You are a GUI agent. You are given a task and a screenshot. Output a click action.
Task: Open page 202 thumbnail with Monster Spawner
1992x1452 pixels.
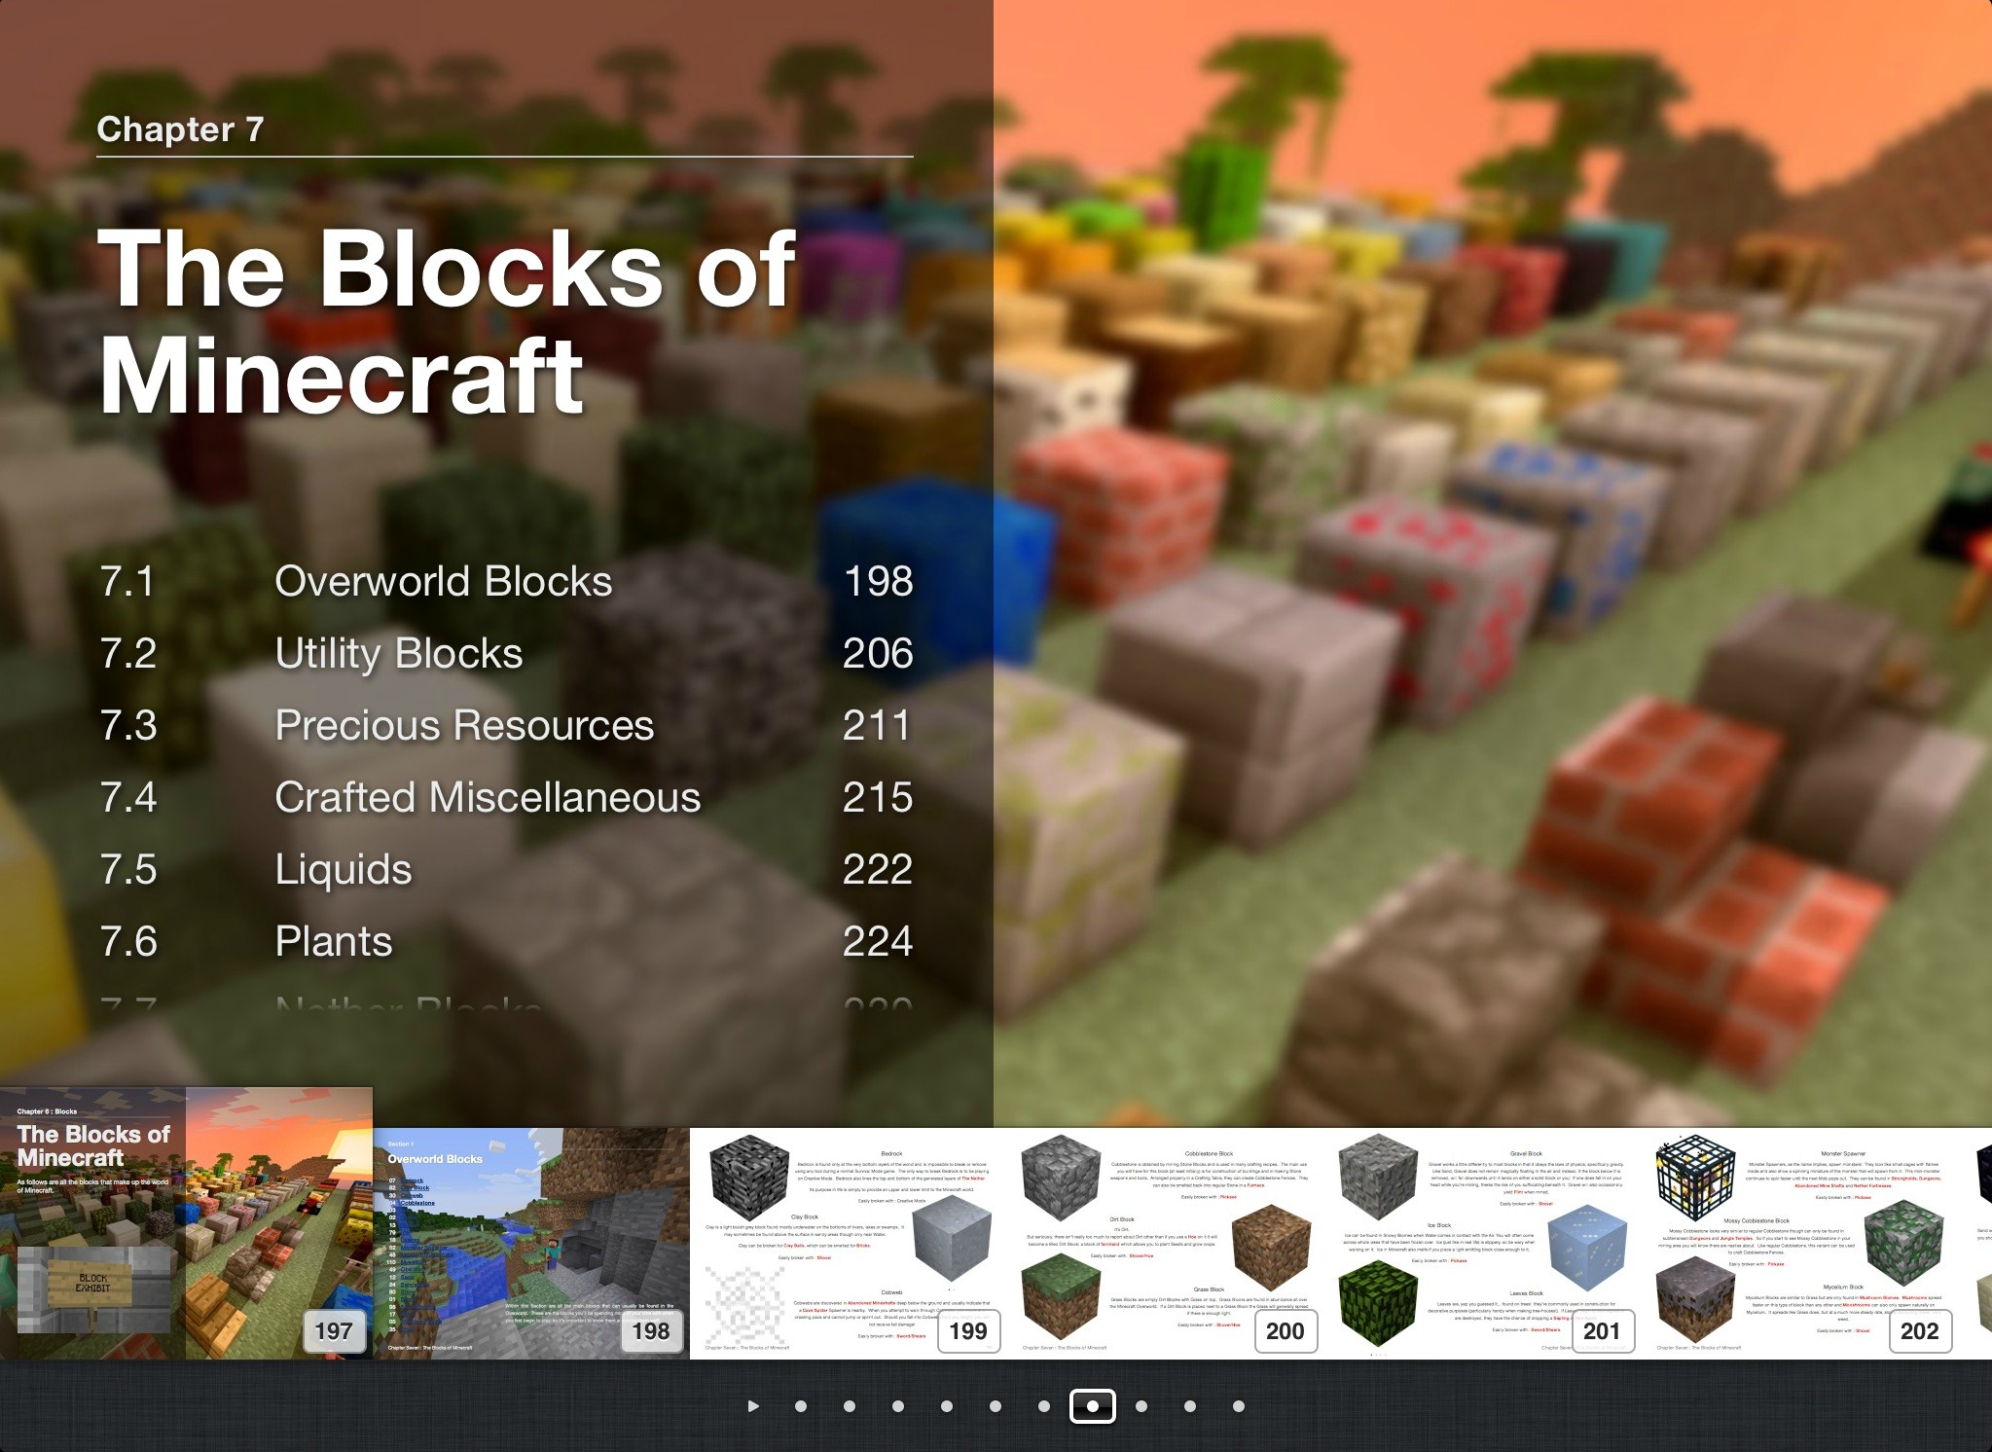1800,1242
